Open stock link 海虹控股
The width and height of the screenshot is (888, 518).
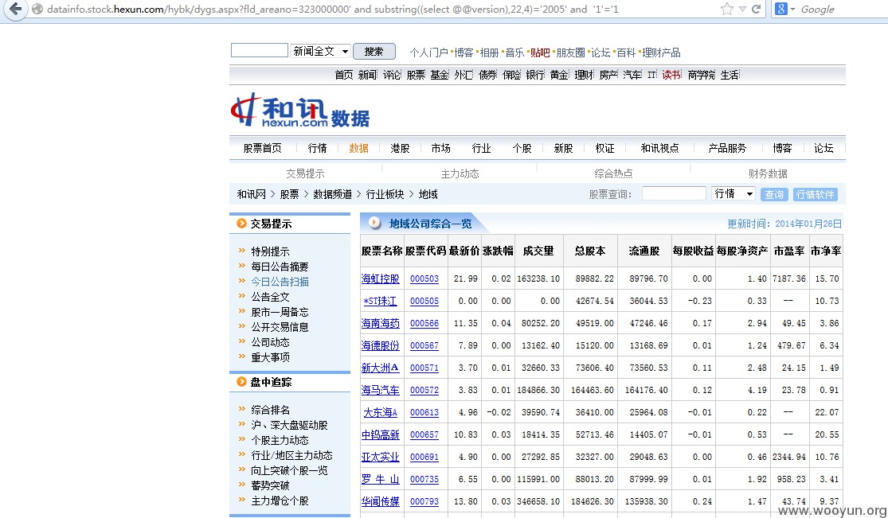tap(380, 278)
